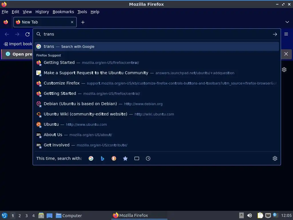The height and width of the screenshot is (220, 293).
Task: Open the Help menu
Action: tap(95, 12)
